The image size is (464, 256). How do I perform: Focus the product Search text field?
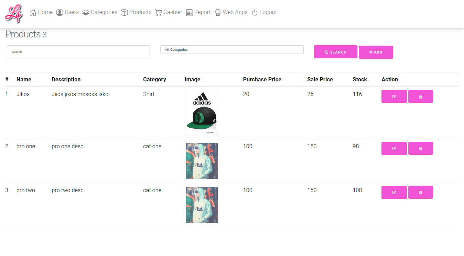(x=78, y=52)
